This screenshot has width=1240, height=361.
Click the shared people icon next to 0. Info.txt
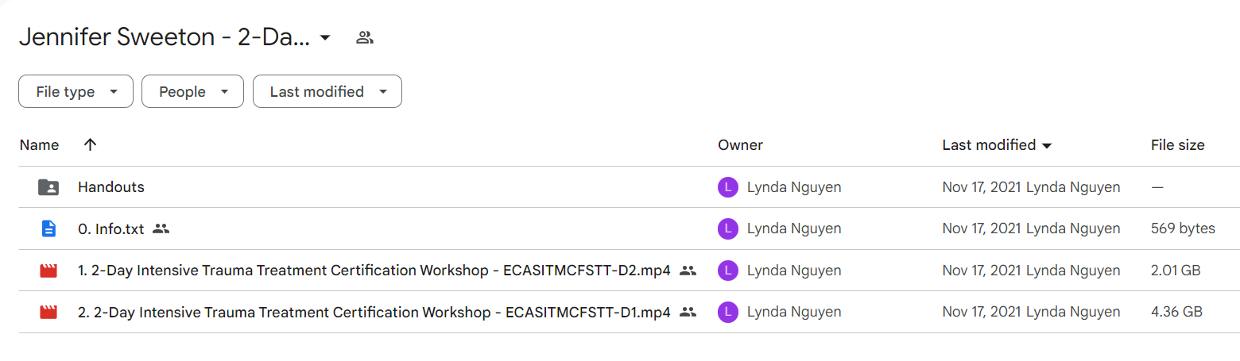pyautogui.click(x=161, y=229)
